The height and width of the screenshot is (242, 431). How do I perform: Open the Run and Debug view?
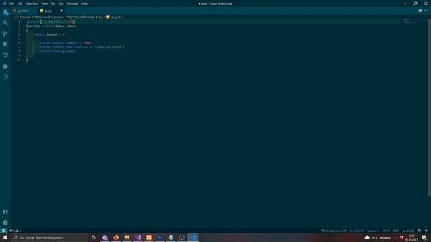(x=5, y=44)
